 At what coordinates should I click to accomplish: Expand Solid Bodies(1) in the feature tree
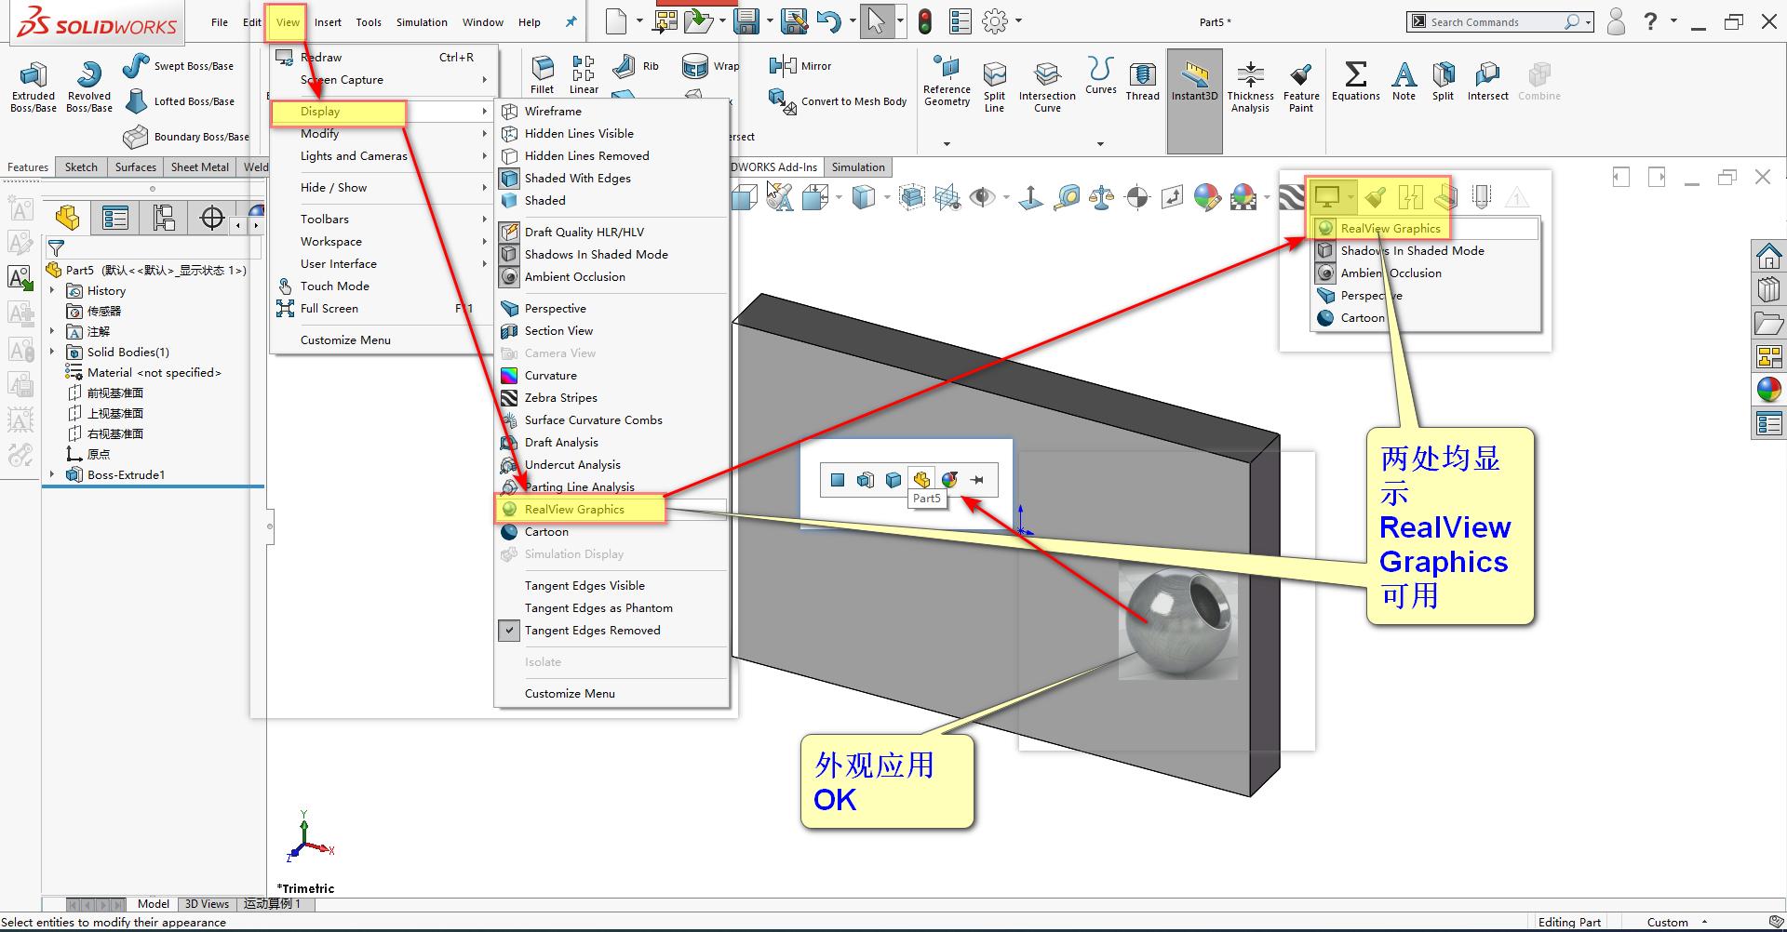click(54, 352)
